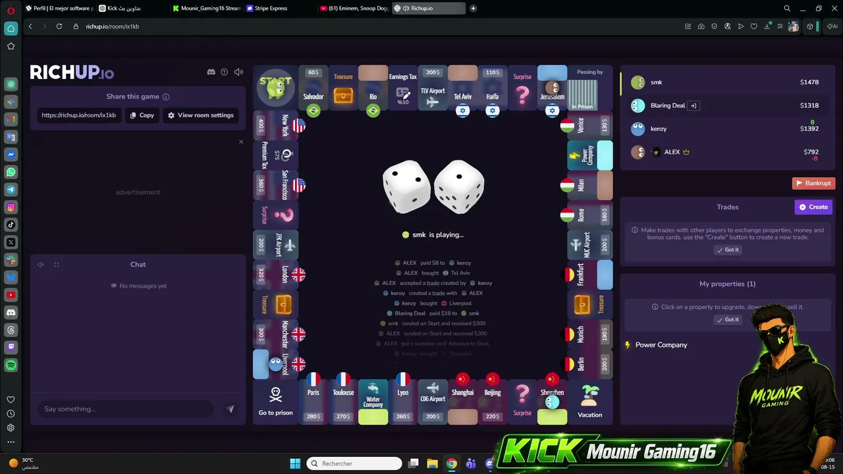Switch to the Eminem, Snoop Dogg YouTube tab
The width and height of the screenshot is (843, 474).
pos(354,9)
